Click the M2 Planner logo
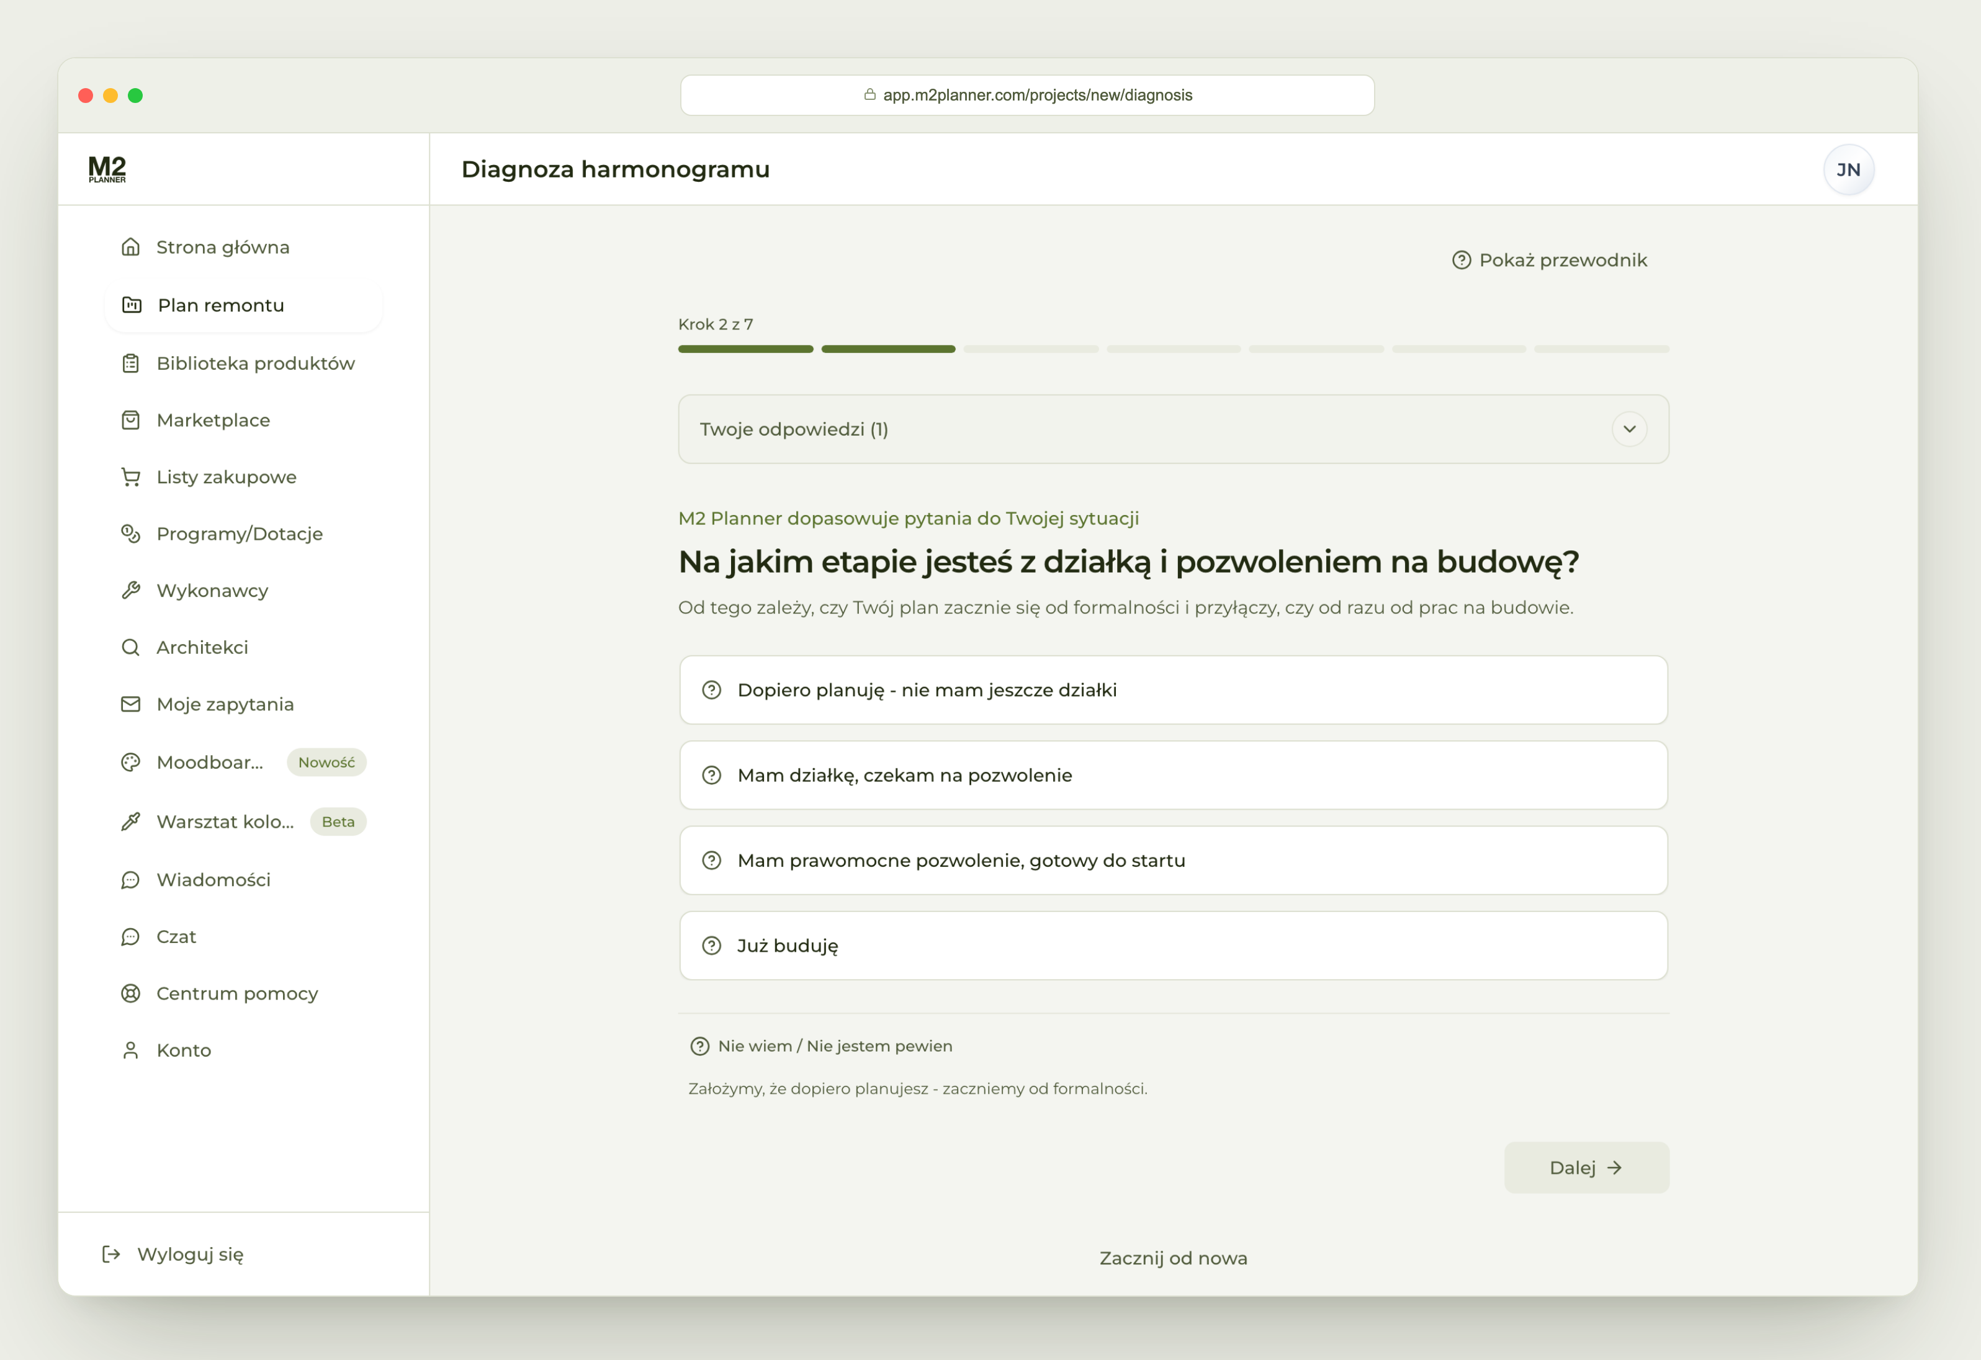This screenshot has width=1981, height=1360. coord(107,169)
